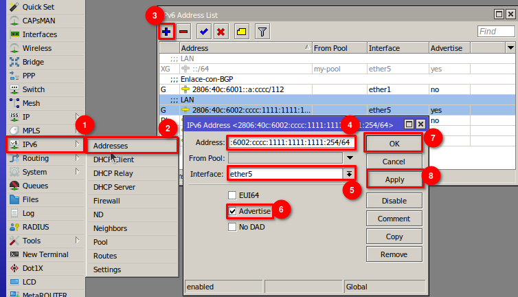Click the red X disable icon
Viewport: 518px width, 297px height.
coord(221,32)
